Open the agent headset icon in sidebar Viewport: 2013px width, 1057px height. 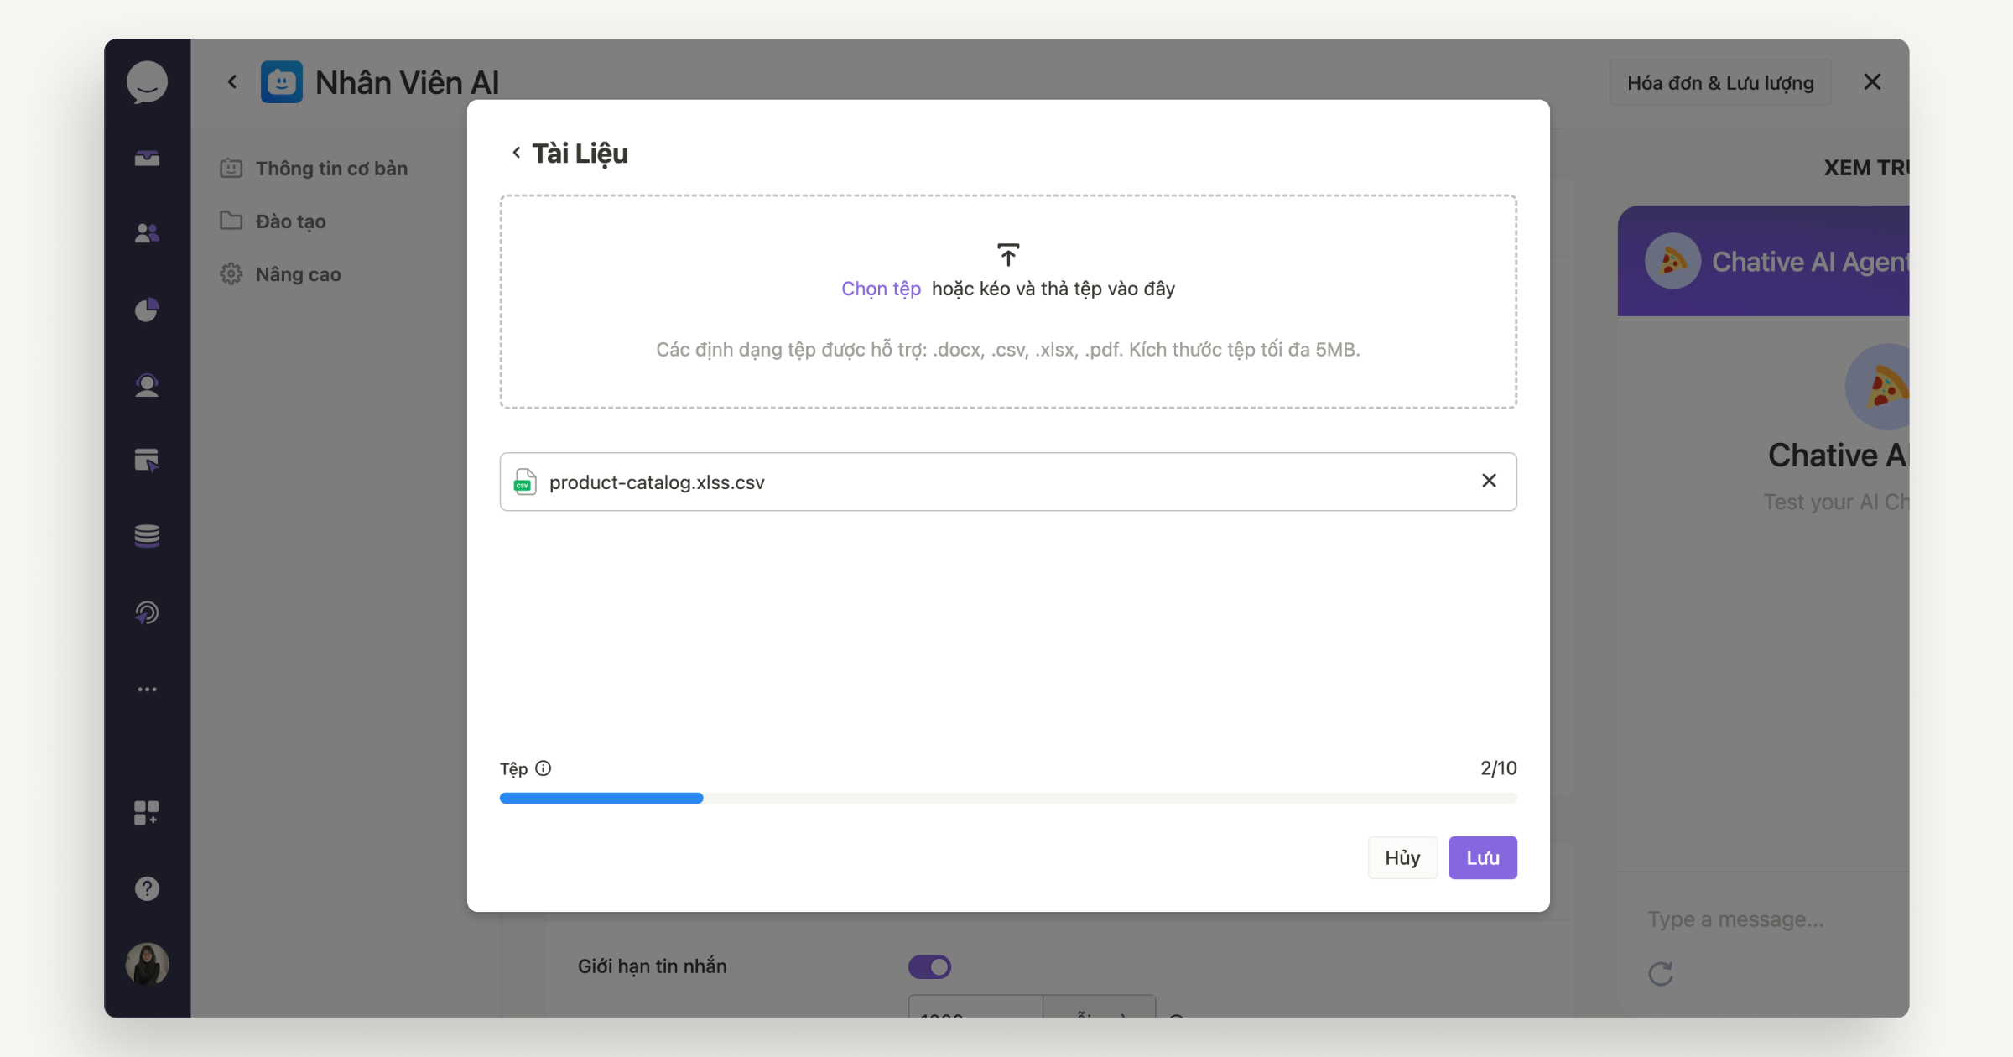pyautogui.click(x=147, y=385)
